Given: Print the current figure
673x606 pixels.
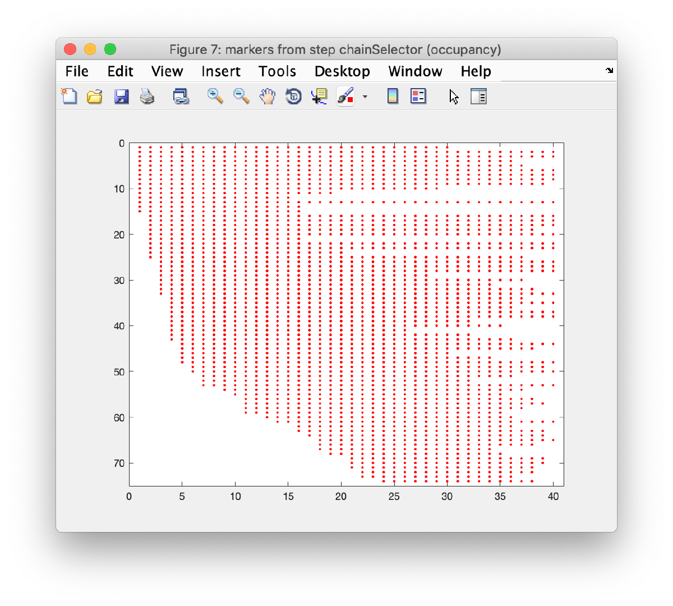Looking at the screenshot, I should click(x=147, y=96).
